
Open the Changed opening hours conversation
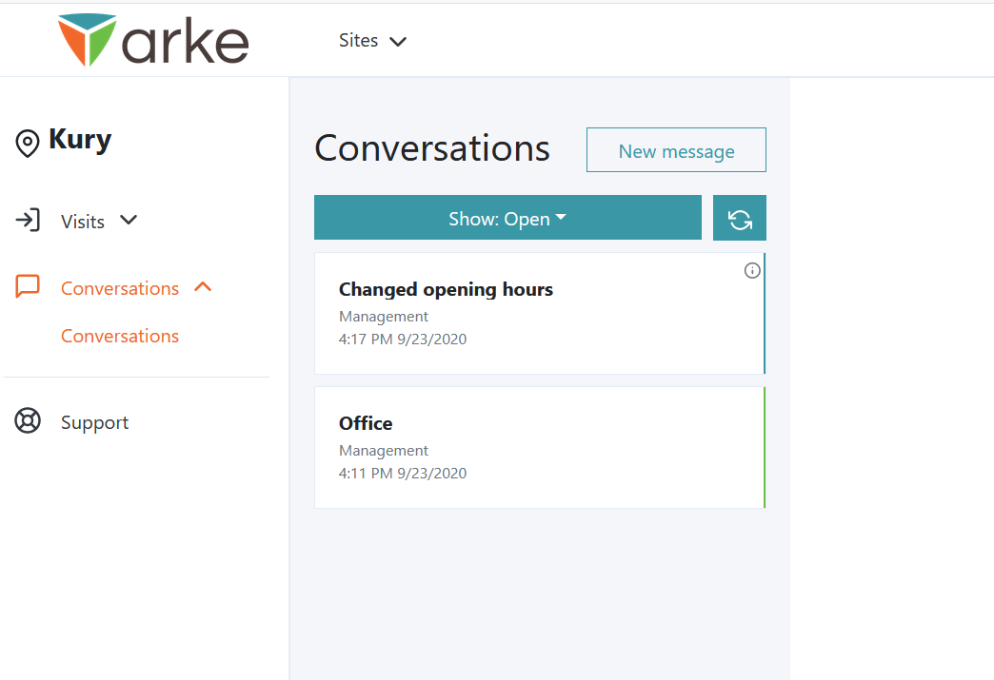[x=540, y=314]
